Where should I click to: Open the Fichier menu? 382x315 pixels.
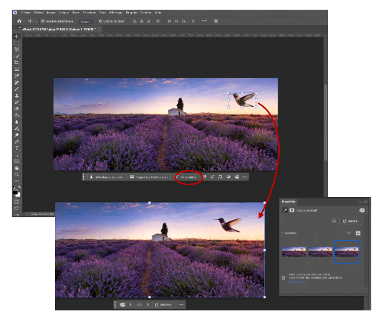click(25, 12)
